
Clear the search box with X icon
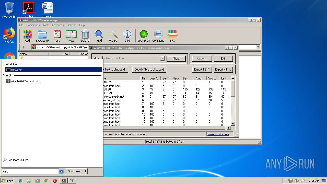click(x=61, y=171)
